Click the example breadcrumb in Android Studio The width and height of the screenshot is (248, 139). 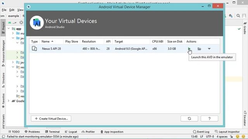(x=14, y=16)
